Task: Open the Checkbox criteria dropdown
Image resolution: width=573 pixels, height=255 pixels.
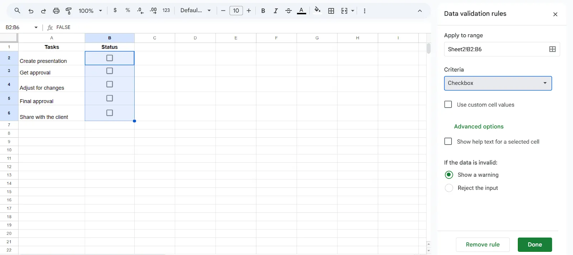Action: (498, 83)
